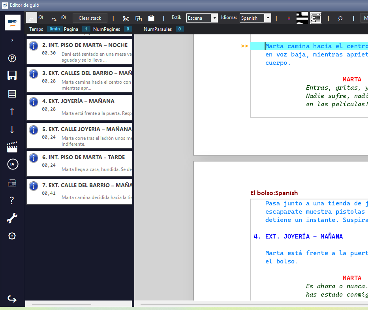Image resolution: width=368 pixels, height=310 pixels.
Task: Click the NumParaules value
Action: pos(180,29)
